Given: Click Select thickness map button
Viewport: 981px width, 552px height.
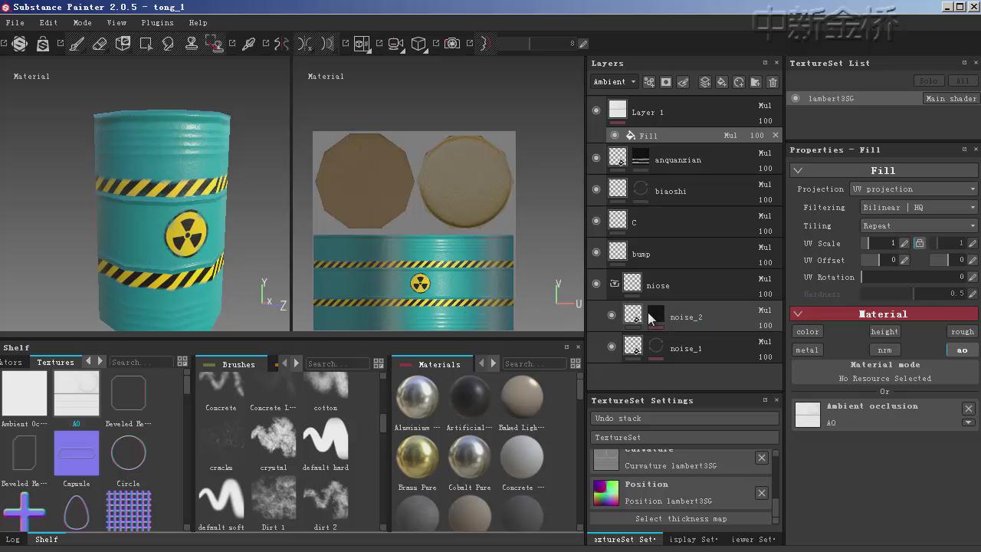Looking at the screenshot, I should [x=681, y=519].
